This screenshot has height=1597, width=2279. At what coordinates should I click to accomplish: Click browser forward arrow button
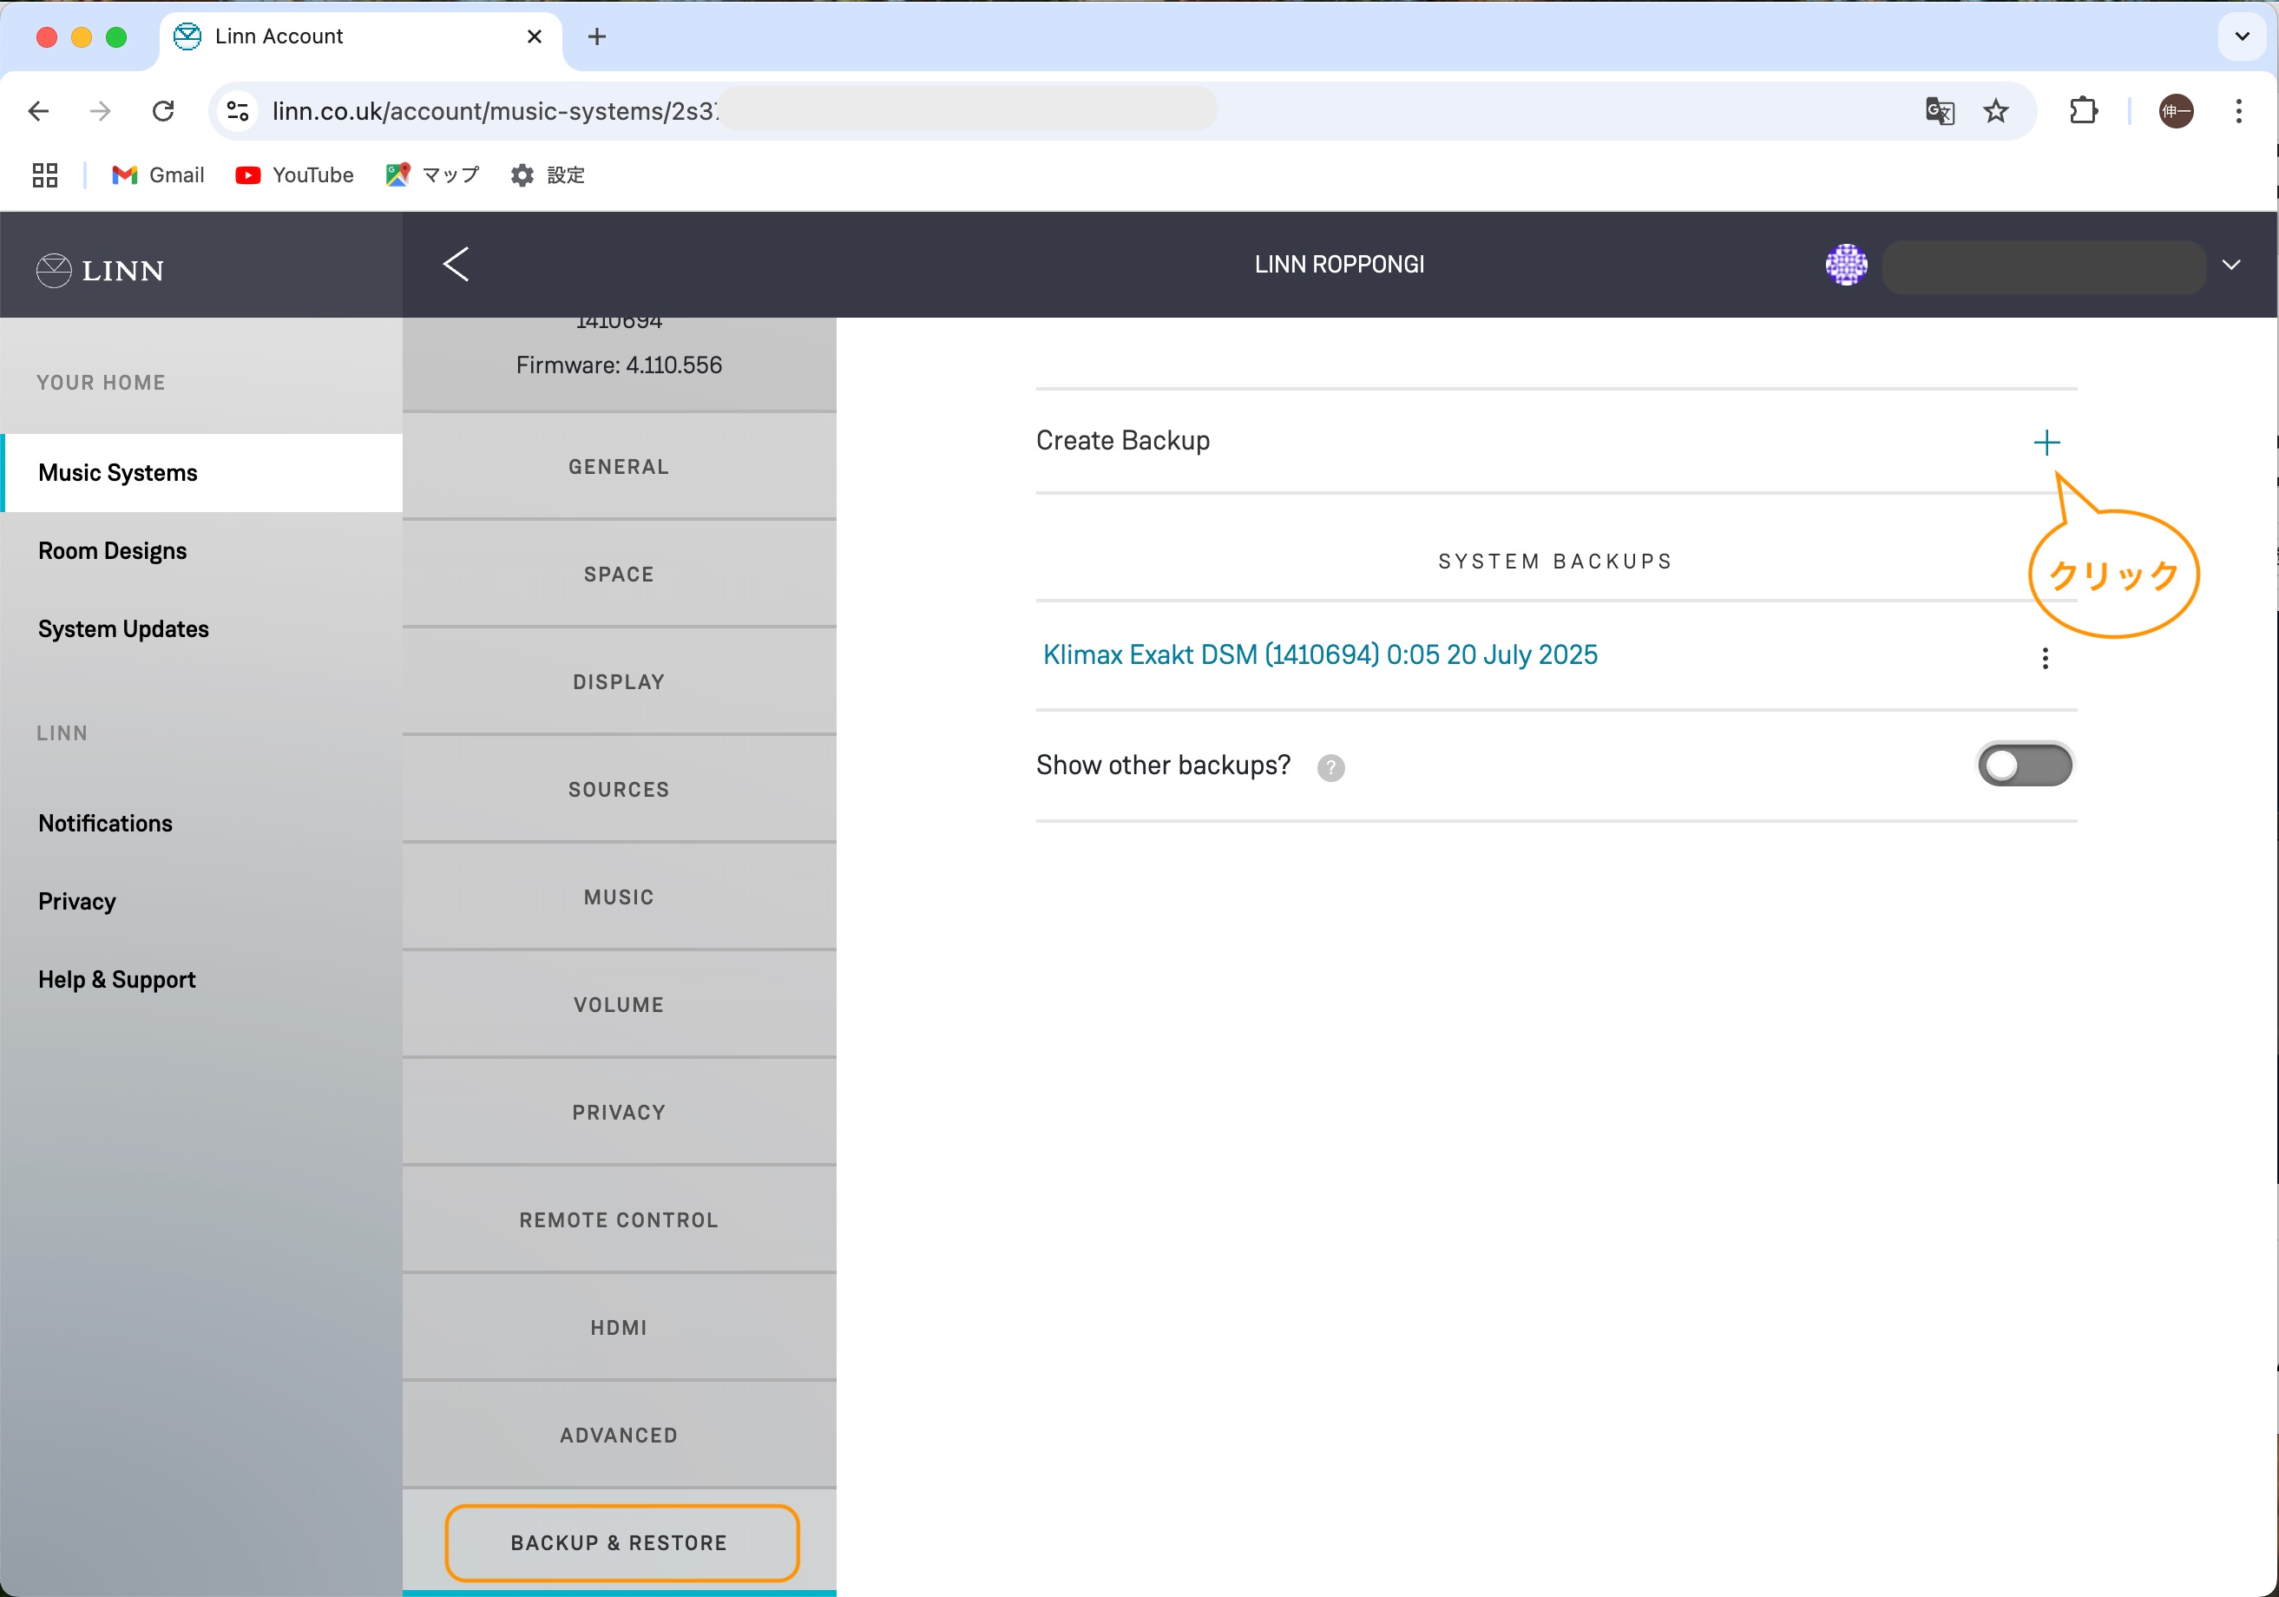(101, 111)
